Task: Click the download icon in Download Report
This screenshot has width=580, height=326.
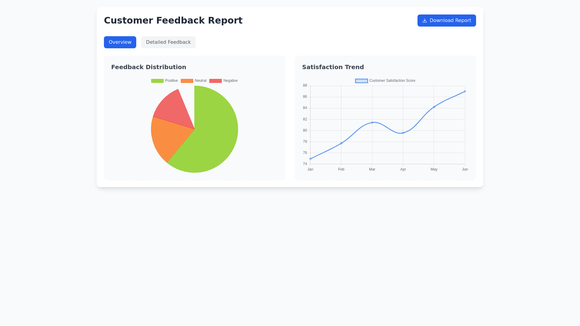Action: click(424, 21)
